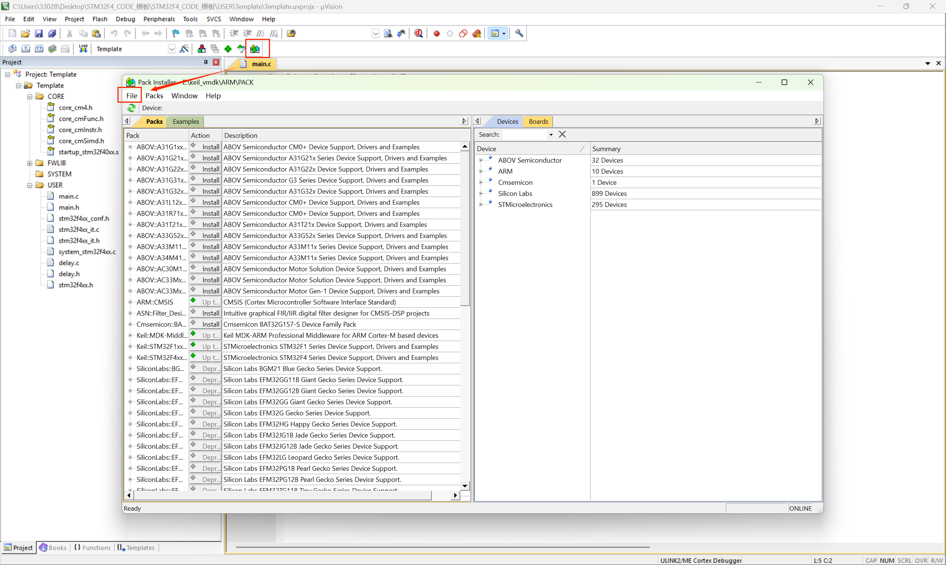The height and width of the screenshot is (565, 946).
Task: Open Manage Run-Time Environment green icon
Action: [228, 49]
